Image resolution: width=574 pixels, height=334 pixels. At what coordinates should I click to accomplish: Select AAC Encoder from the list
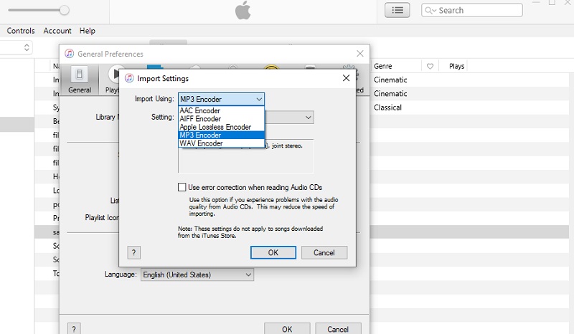coord(221,110)
